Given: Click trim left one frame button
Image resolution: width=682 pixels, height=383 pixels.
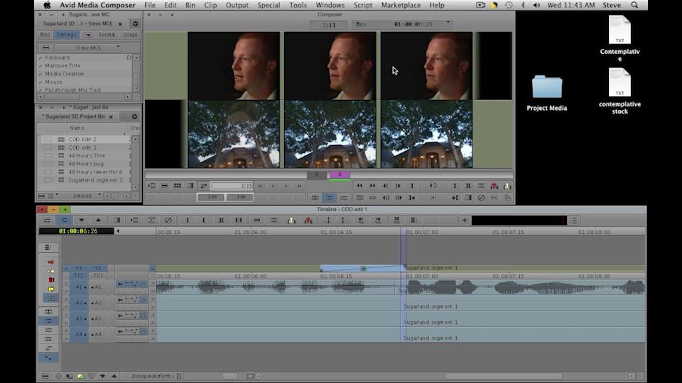Looking at the screenshot, I should (273, 186).
